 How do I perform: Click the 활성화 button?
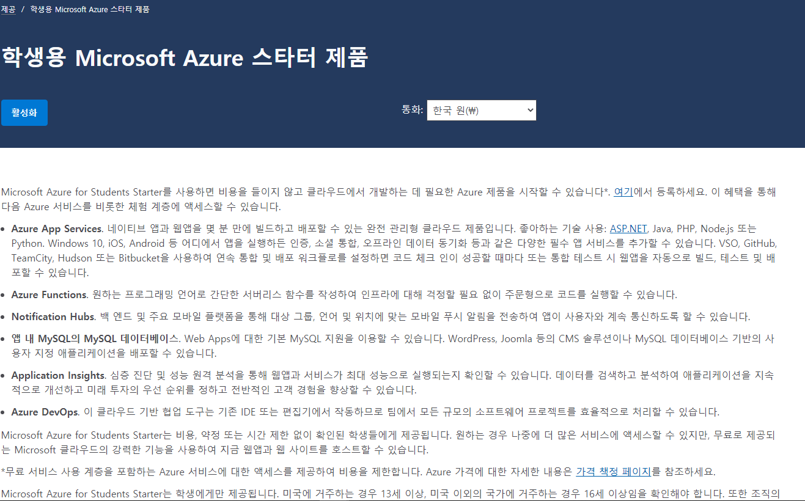click(x=24, y=113)
